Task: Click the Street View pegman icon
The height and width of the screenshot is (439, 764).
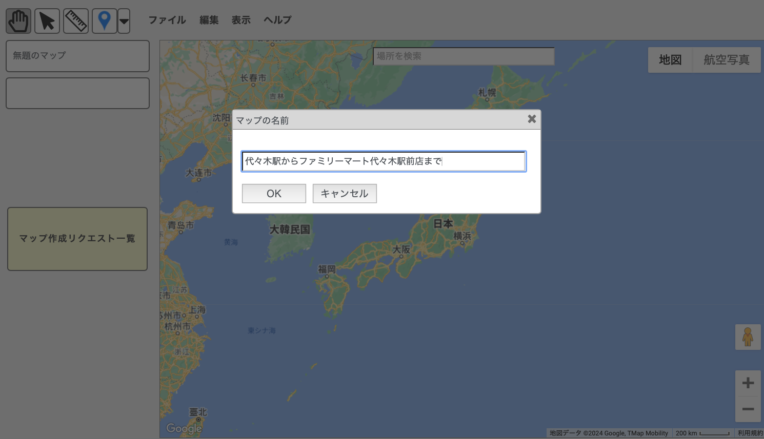Action: pos(748,337)
